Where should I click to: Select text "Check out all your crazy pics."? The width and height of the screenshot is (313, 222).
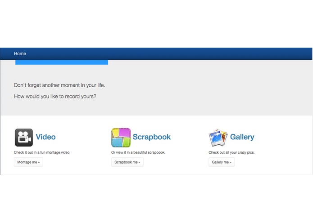pyautogui.click(x=231, y=152)
